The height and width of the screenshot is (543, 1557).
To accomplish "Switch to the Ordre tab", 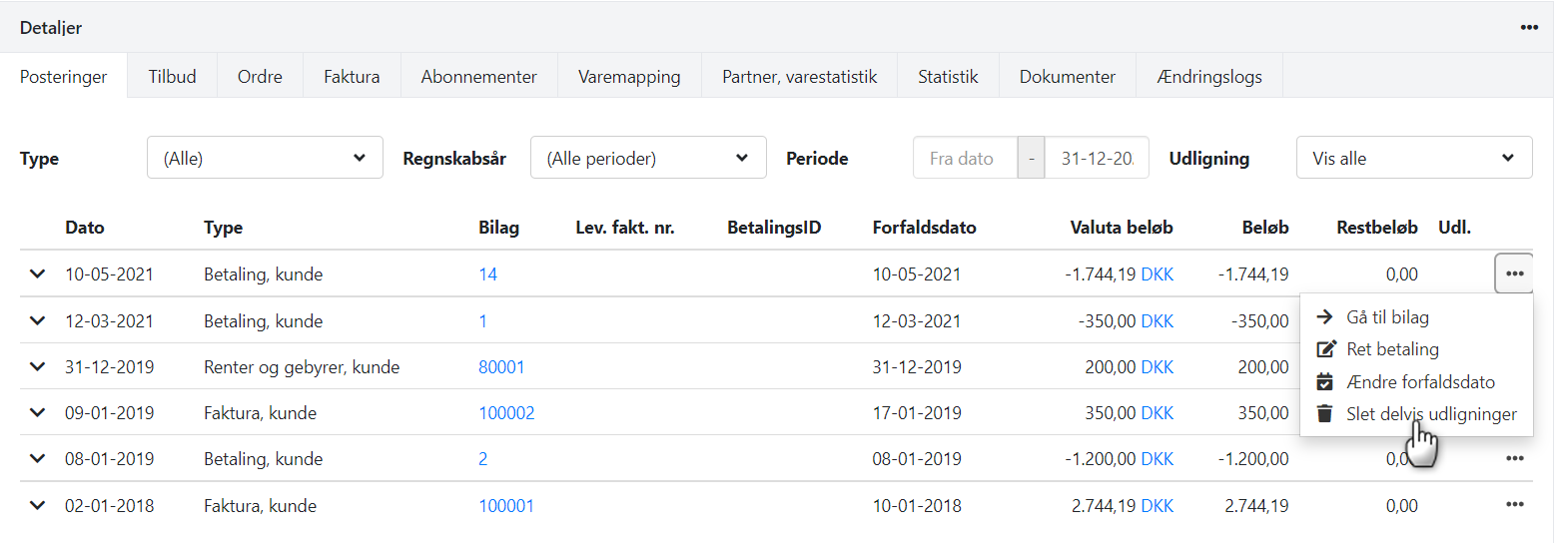I will click(260, 77).
